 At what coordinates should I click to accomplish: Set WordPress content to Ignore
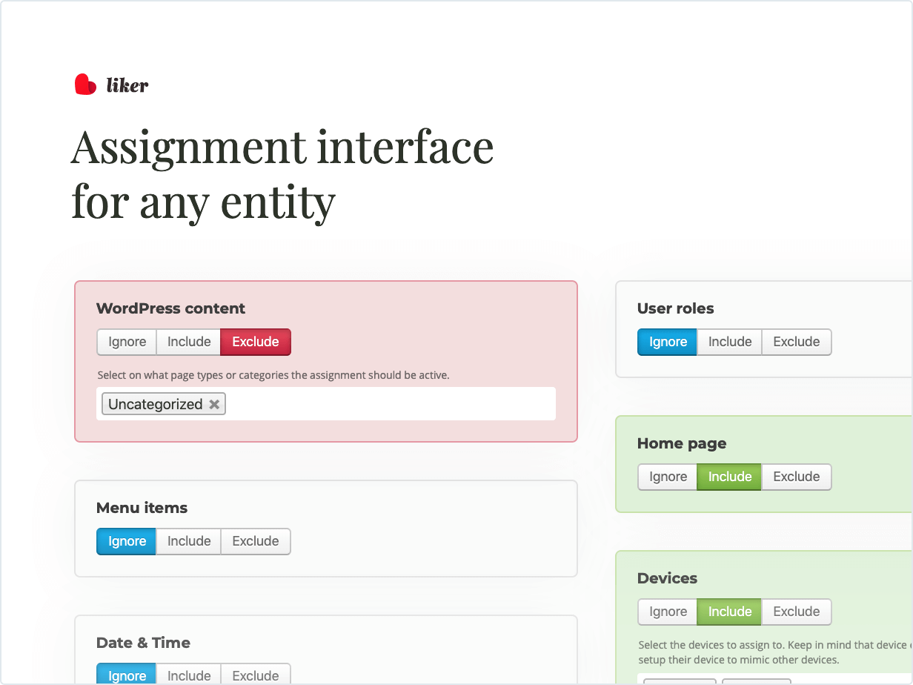(x=126, y=342)
